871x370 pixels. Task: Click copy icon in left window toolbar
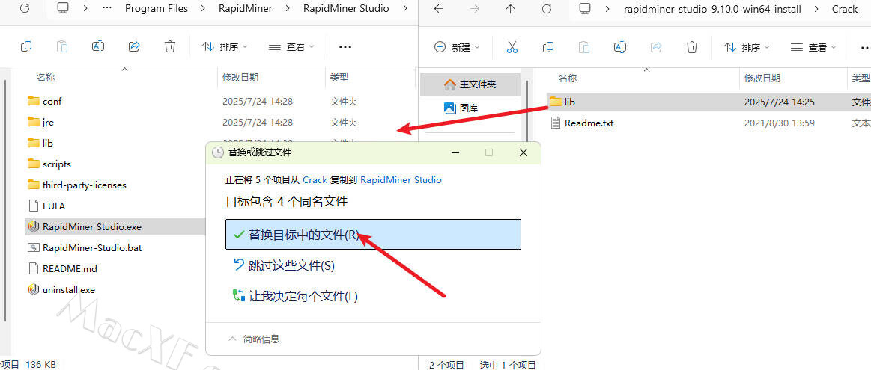point(26,46)
